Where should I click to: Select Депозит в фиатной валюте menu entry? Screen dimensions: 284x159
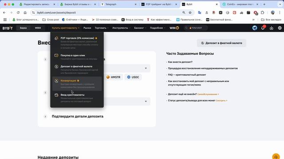(x=77, y=70)
